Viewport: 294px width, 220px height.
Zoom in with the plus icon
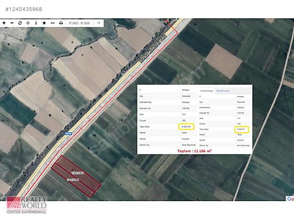point(4,23)
